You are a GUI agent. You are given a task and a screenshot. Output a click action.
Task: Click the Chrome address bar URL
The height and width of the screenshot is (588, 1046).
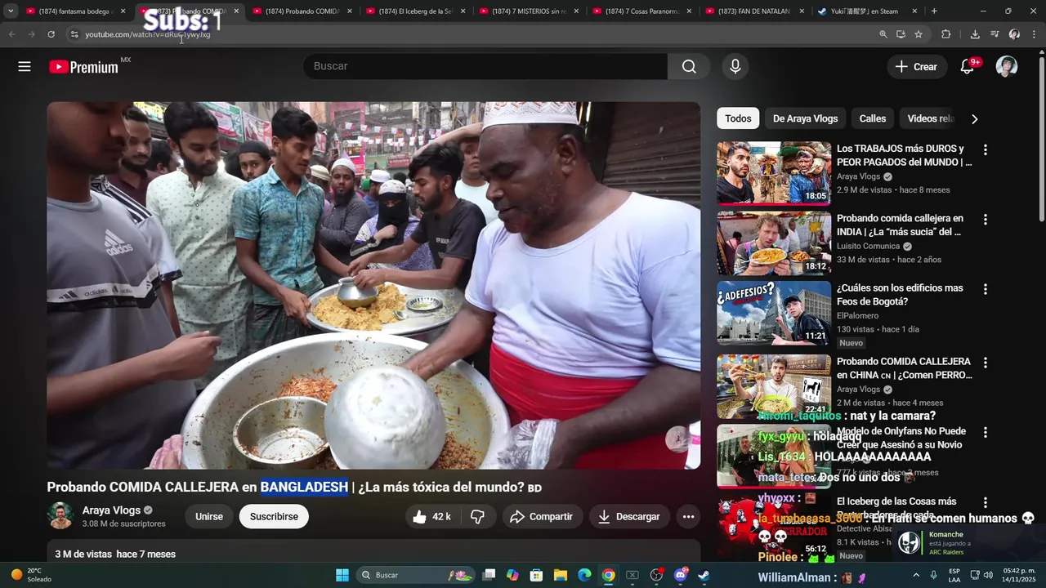tap(148, 34)
